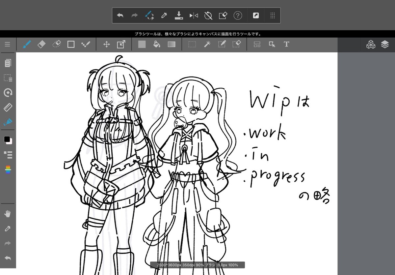Viewport: 395px width, 275px height.
Task: Select the selection pen tool
Action: pyautogui.click(x=222, y=44)
